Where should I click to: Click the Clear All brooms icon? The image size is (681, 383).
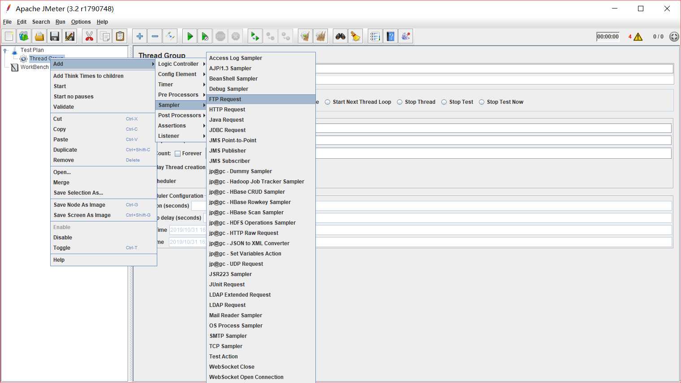[x=321, y=36]
